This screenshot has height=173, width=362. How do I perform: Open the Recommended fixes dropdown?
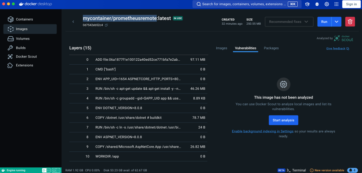(x=289, y=22)
